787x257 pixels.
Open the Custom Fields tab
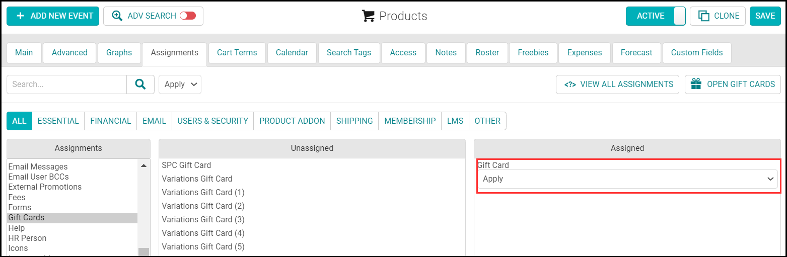(x=696, y=53)
